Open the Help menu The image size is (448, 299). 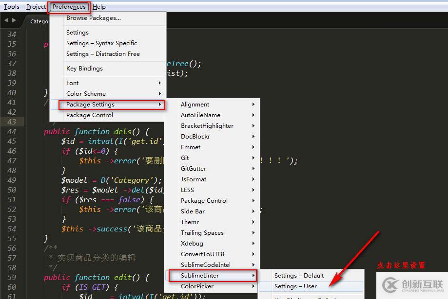99,6
